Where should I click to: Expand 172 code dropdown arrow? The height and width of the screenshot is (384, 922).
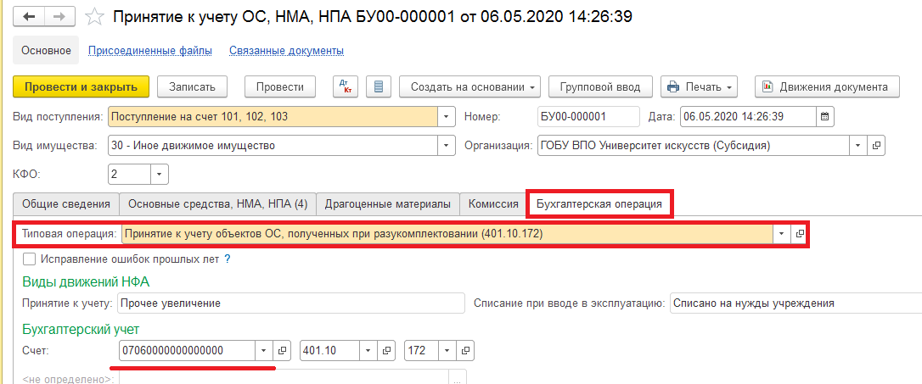tap(447, 351)
